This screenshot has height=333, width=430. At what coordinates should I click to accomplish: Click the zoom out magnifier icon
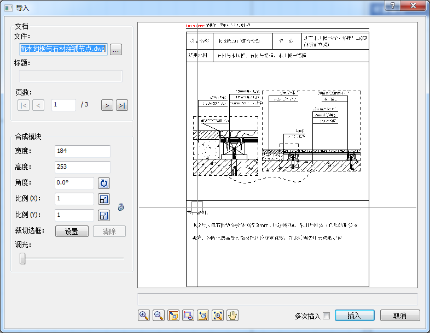coord(159,315)
